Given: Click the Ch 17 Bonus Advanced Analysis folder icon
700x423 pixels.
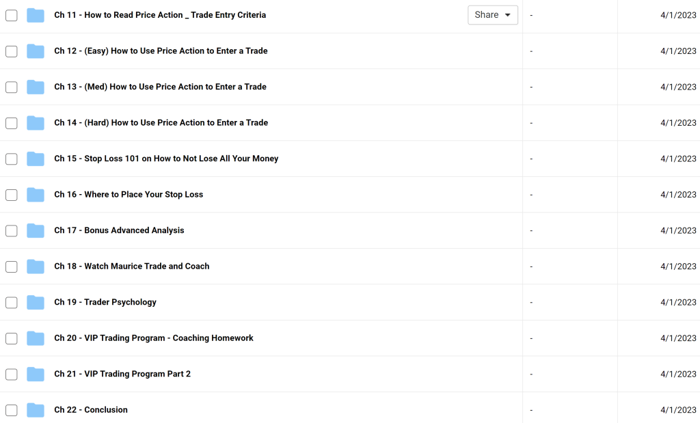Looking at the screenshot, I should pyautogui.click(x=36, y=230).
